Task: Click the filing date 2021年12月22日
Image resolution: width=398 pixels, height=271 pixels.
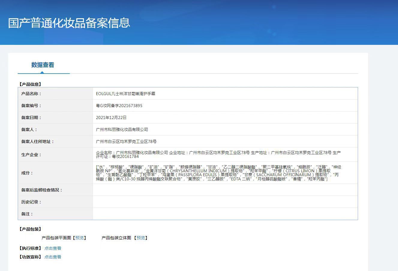Action: [x=111, y=118]
